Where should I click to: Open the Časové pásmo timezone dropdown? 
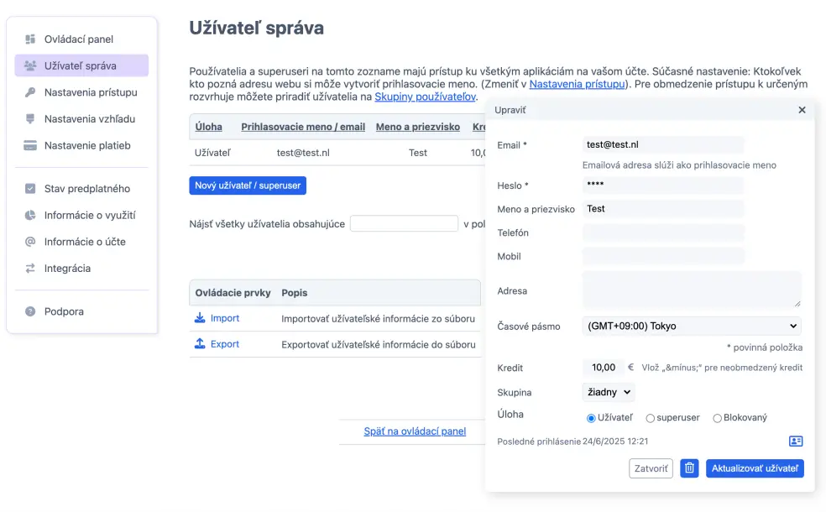point(692,326)
